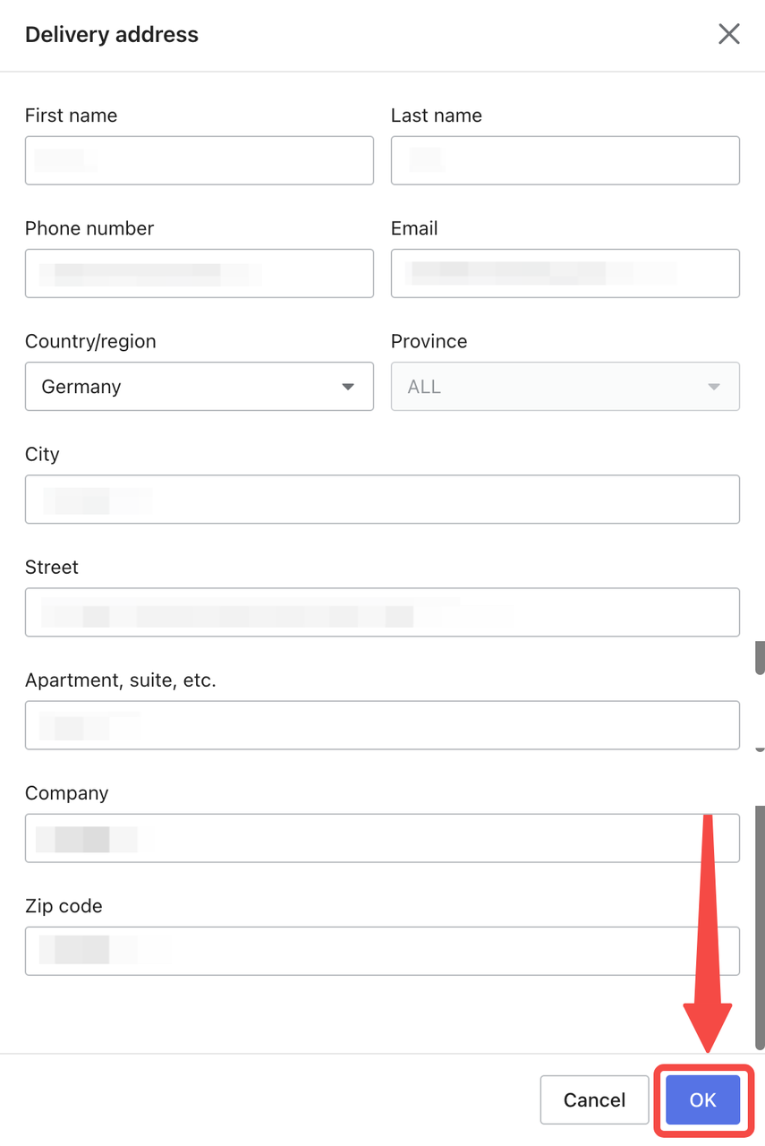This screenshot has height=1146, width=765.
Task: Click the Province dropdown arrow
Action: [x=713, y=387]
